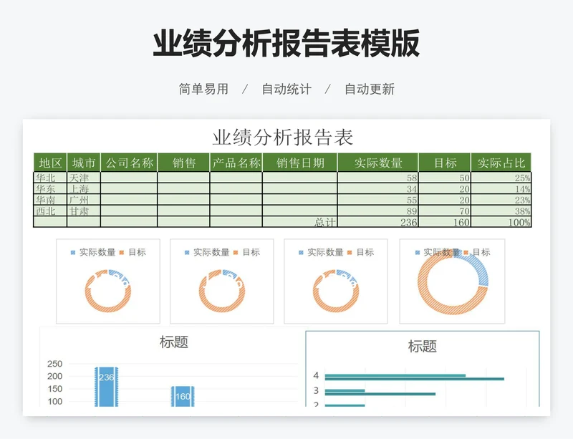Select the 城市 header cell

click(84, 163)
